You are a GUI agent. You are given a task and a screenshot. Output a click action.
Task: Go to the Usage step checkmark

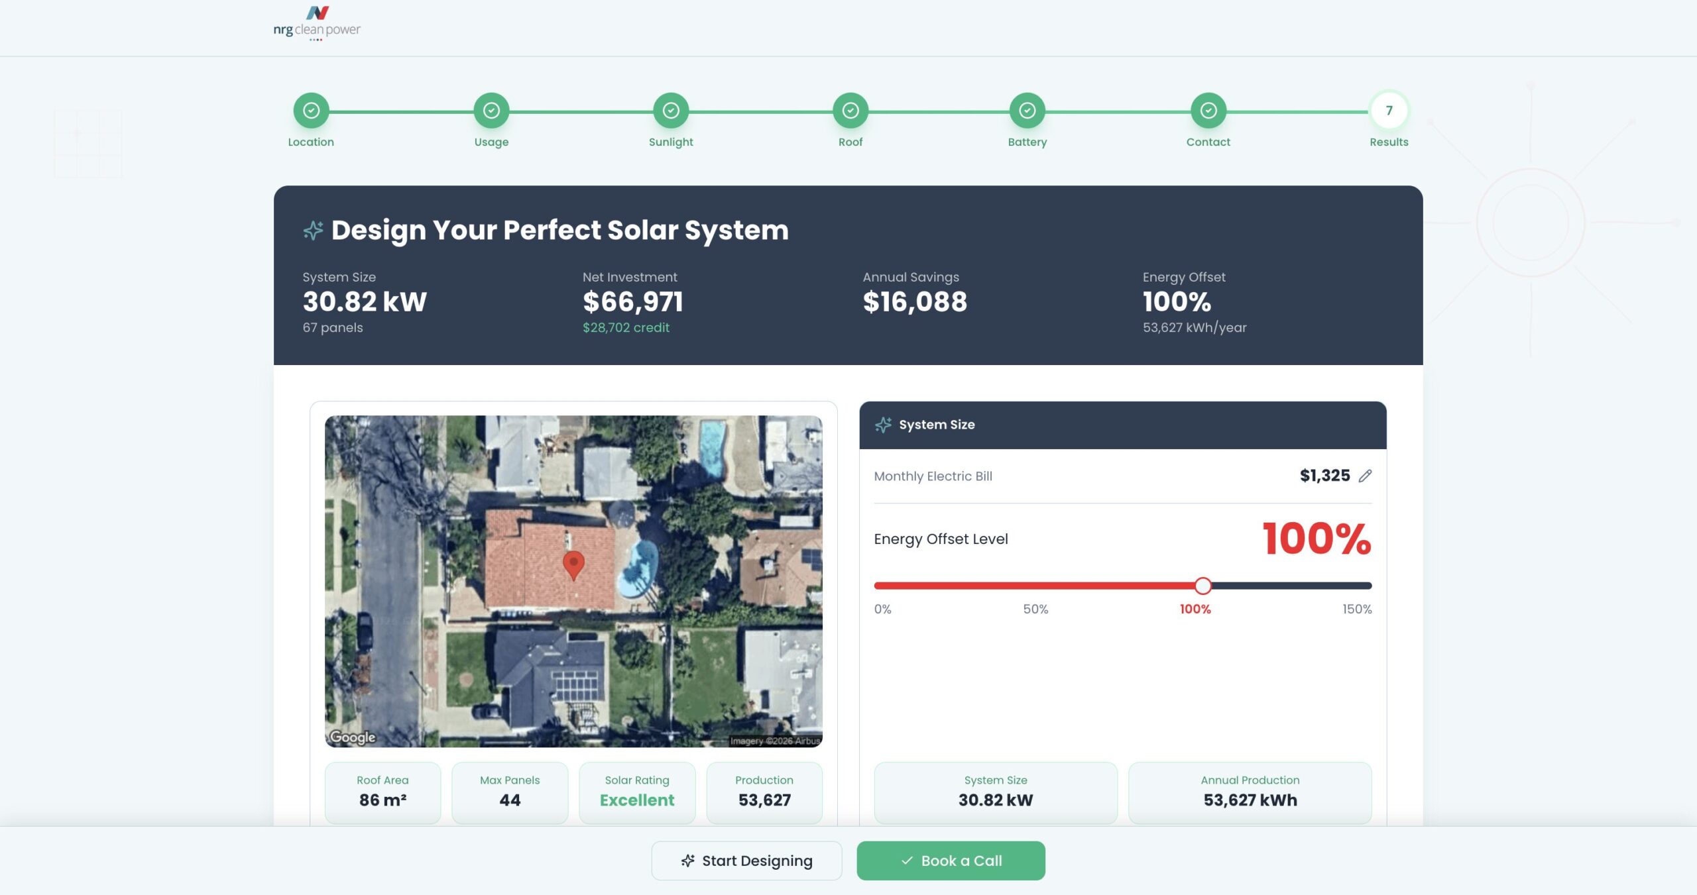coord(491,111)
